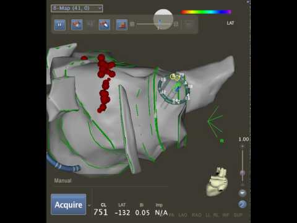
Task: Click the dimmed button right of the toolbar slider
Action: tap(189, 24)
